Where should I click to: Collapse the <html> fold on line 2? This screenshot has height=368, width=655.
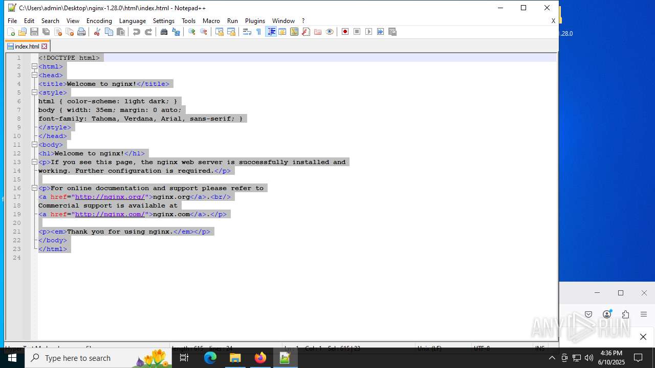(34, 66)
